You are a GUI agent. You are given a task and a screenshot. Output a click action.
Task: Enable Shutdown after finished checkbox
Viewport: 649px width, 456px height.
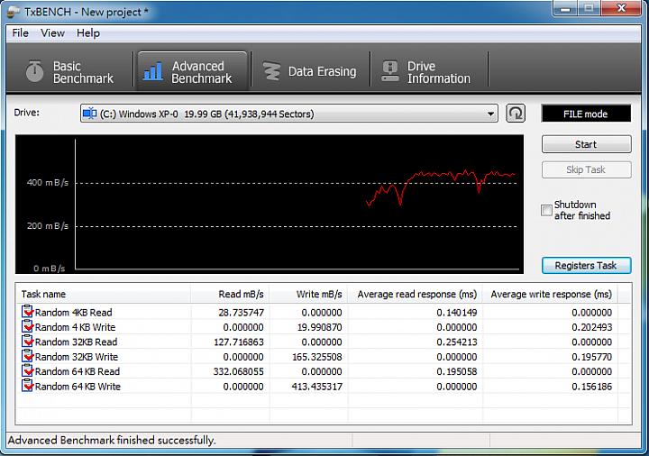(x=546, y=210)
